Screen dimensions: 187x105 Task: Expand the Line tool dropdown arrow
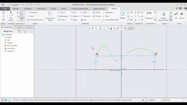(65, 13)
